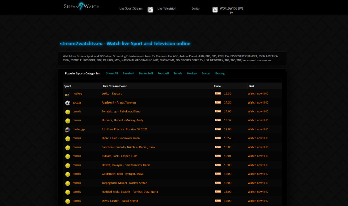Image resolution: width=348 pixels, height=206 pixels.
Task: Click the TV icon beside Worldwide Live TV
Action: 215,10
